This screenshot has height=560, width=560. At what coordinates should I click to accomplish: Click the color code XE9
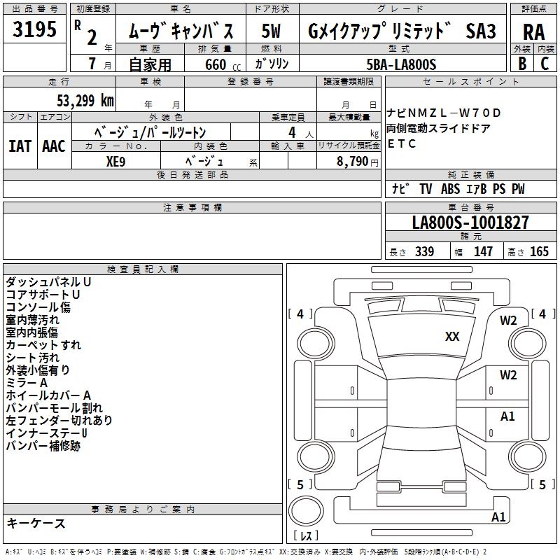115,160
